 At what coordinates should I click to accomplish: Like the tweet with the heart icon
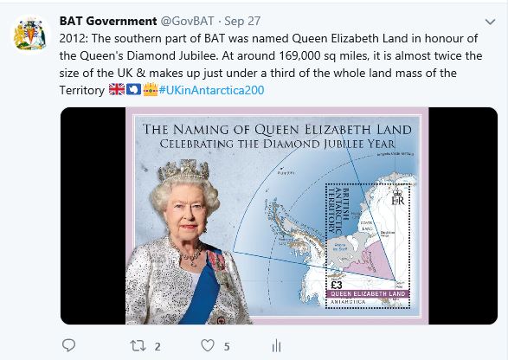[x=208, y=345]
